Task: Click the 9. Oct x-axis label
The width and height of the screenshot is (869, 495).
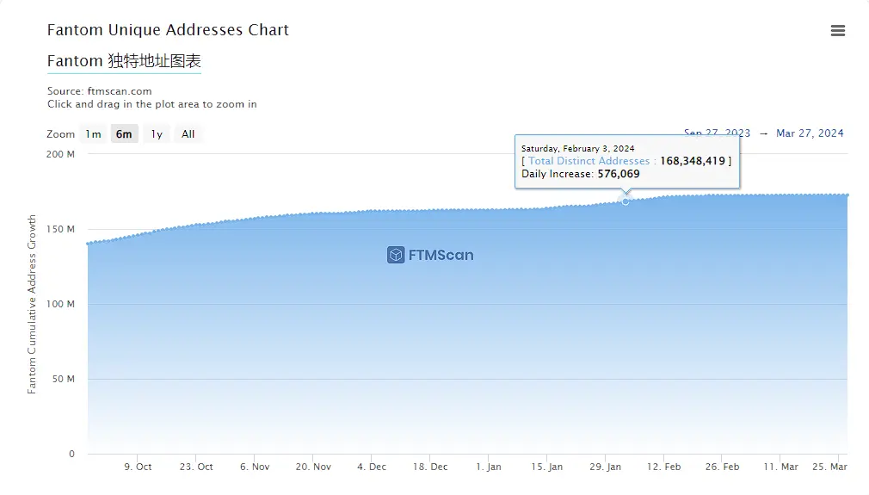Action: pos(138,467)
